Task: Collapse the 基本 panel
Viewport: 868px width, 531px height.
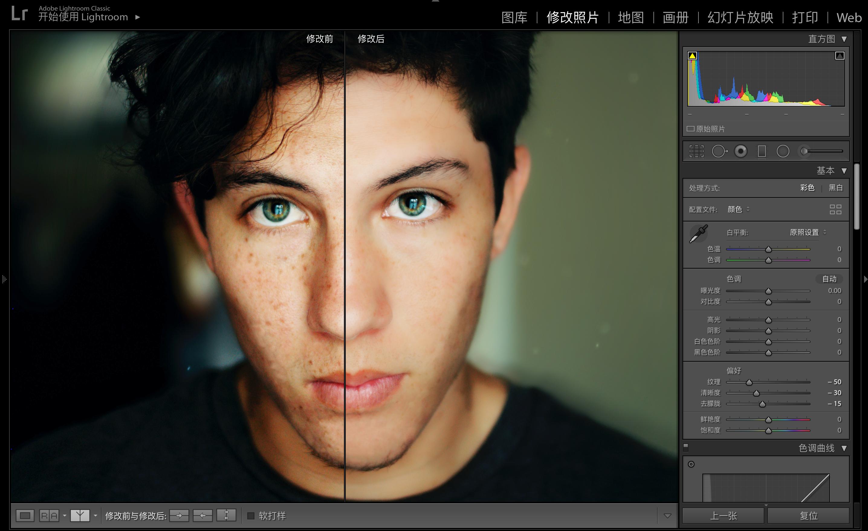Action: pos(844,171)
